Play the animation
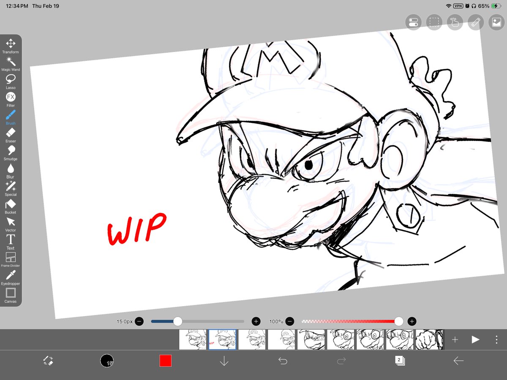The height and width of the screenshot is (380, 507). click(475, 339)
